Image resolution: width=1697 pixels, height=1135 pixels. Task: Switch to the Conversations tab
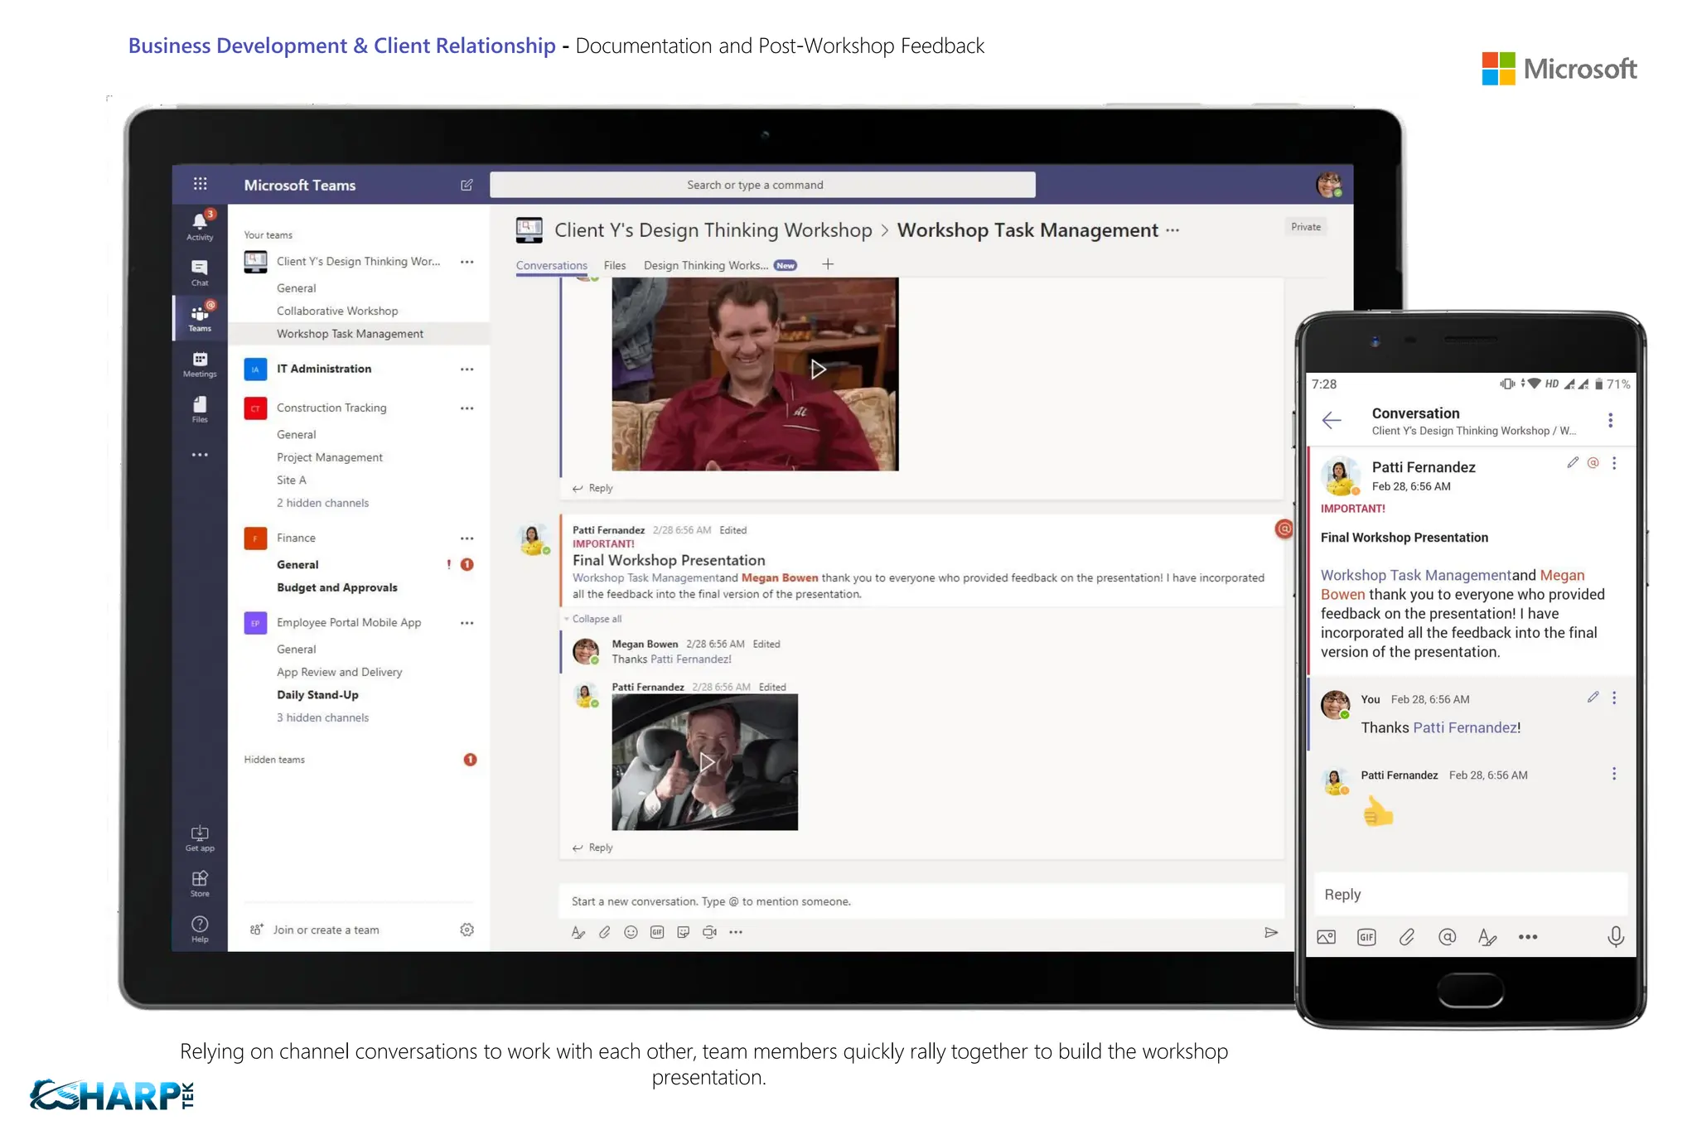(x=551, y=266)
